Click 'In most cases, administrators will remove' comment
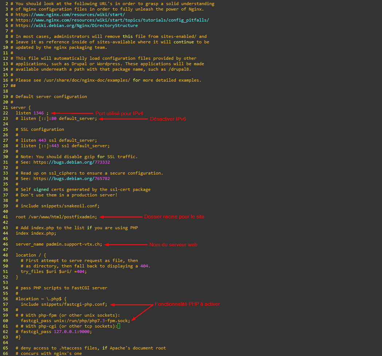382x356 pixels. 109,36
